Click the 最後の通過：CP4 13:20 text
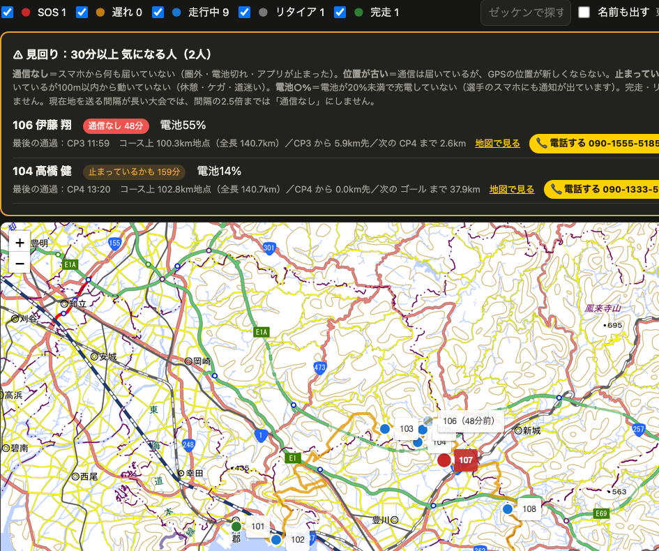Screen dimensions: 659x551 tap(61, 190)
